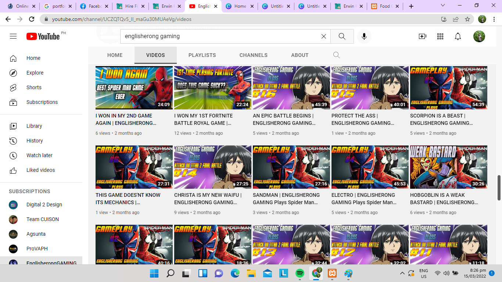
Task: Open video titled I WON IN MY 2ND GAME AGAIN
Action: pos(126,119)
